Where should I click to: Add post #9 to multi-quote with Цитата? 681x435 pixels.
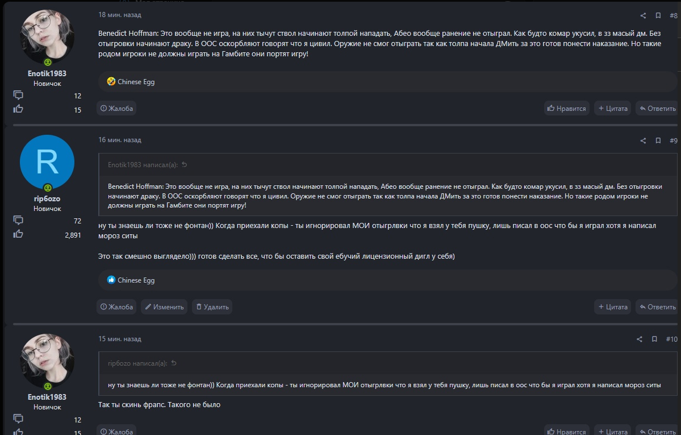point(612,307)
